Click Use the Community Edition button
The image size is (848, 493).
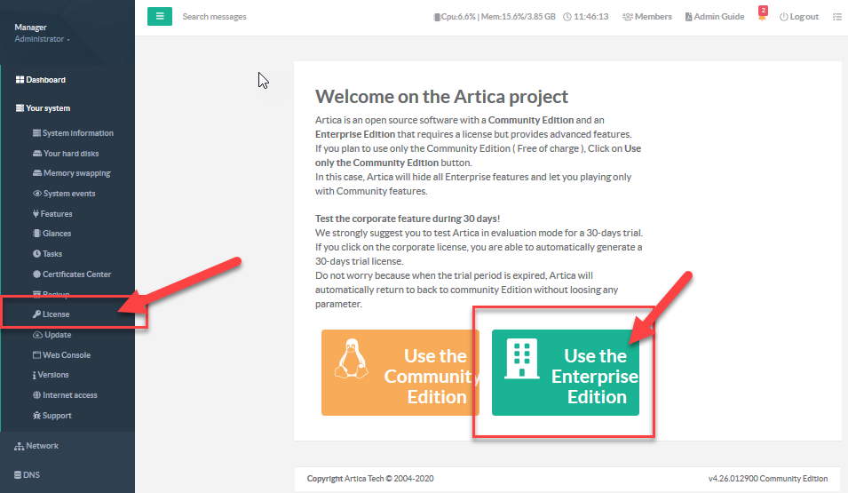pos(400,373)
